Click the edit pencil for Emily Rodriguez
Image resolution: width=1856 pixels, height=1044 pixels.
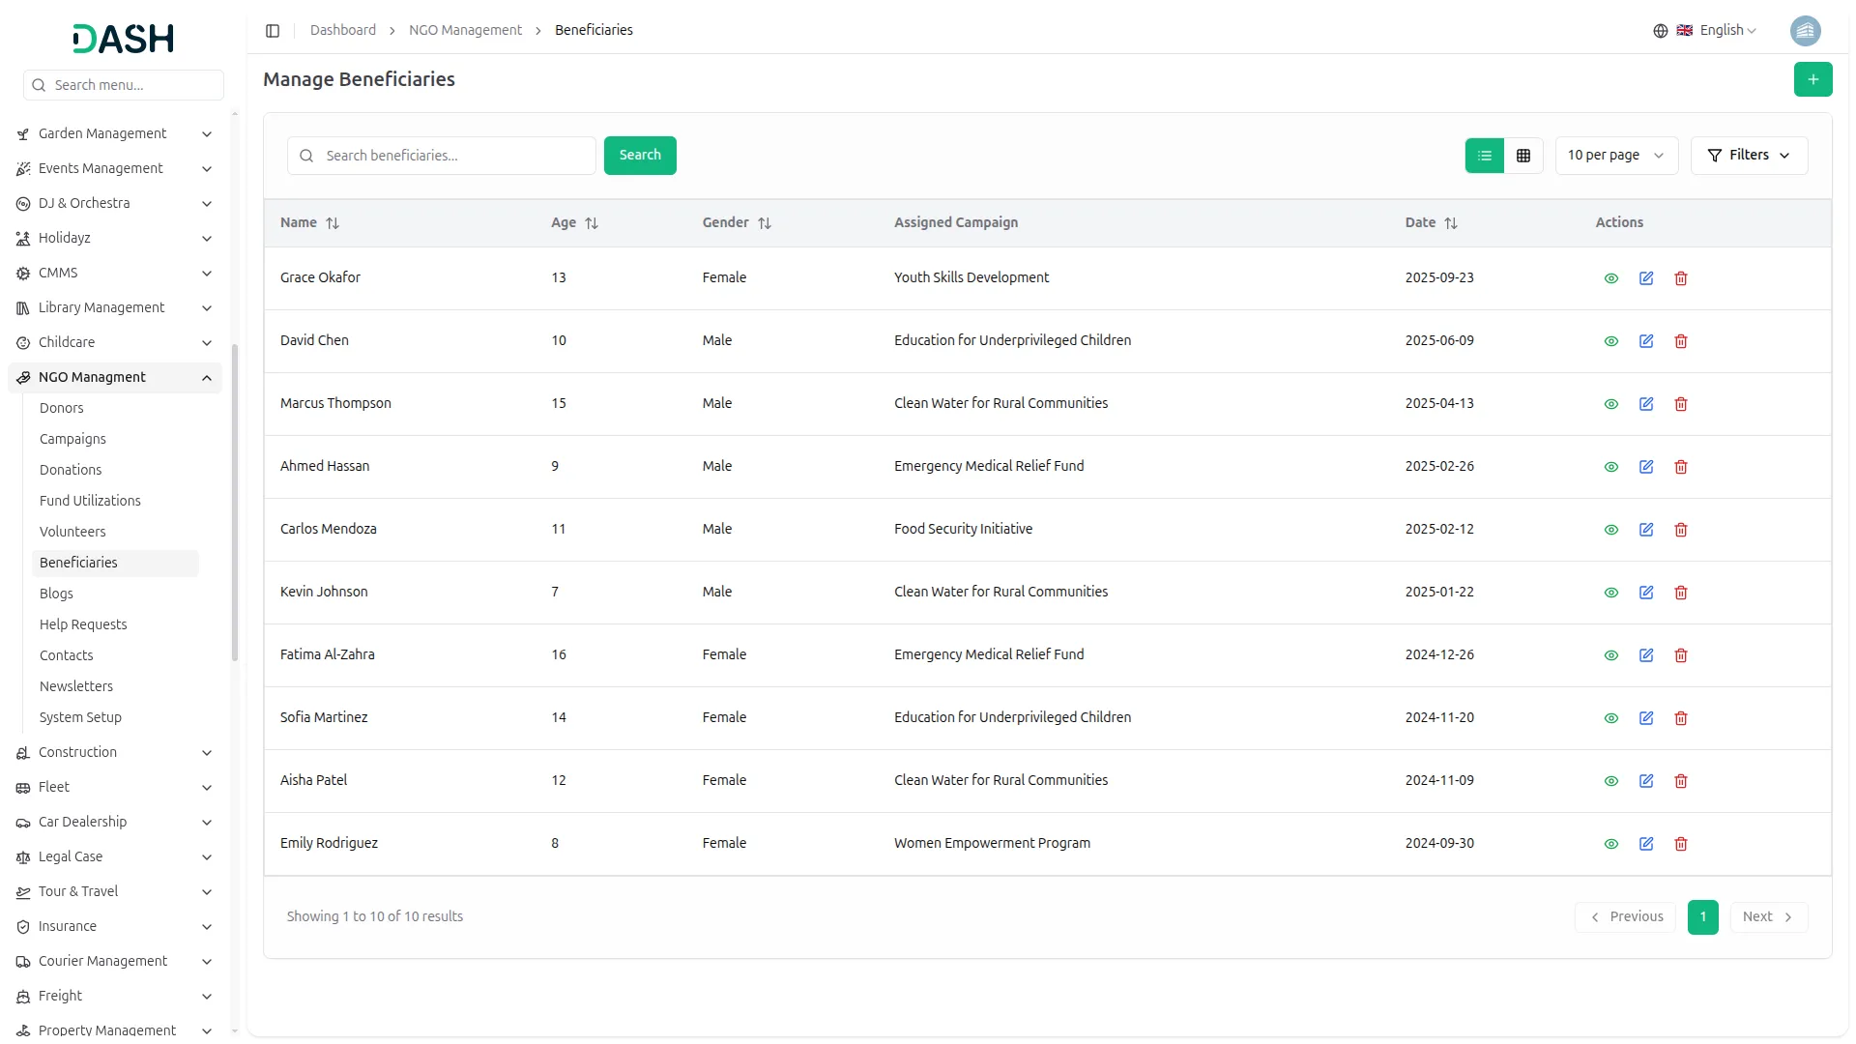1646,844
